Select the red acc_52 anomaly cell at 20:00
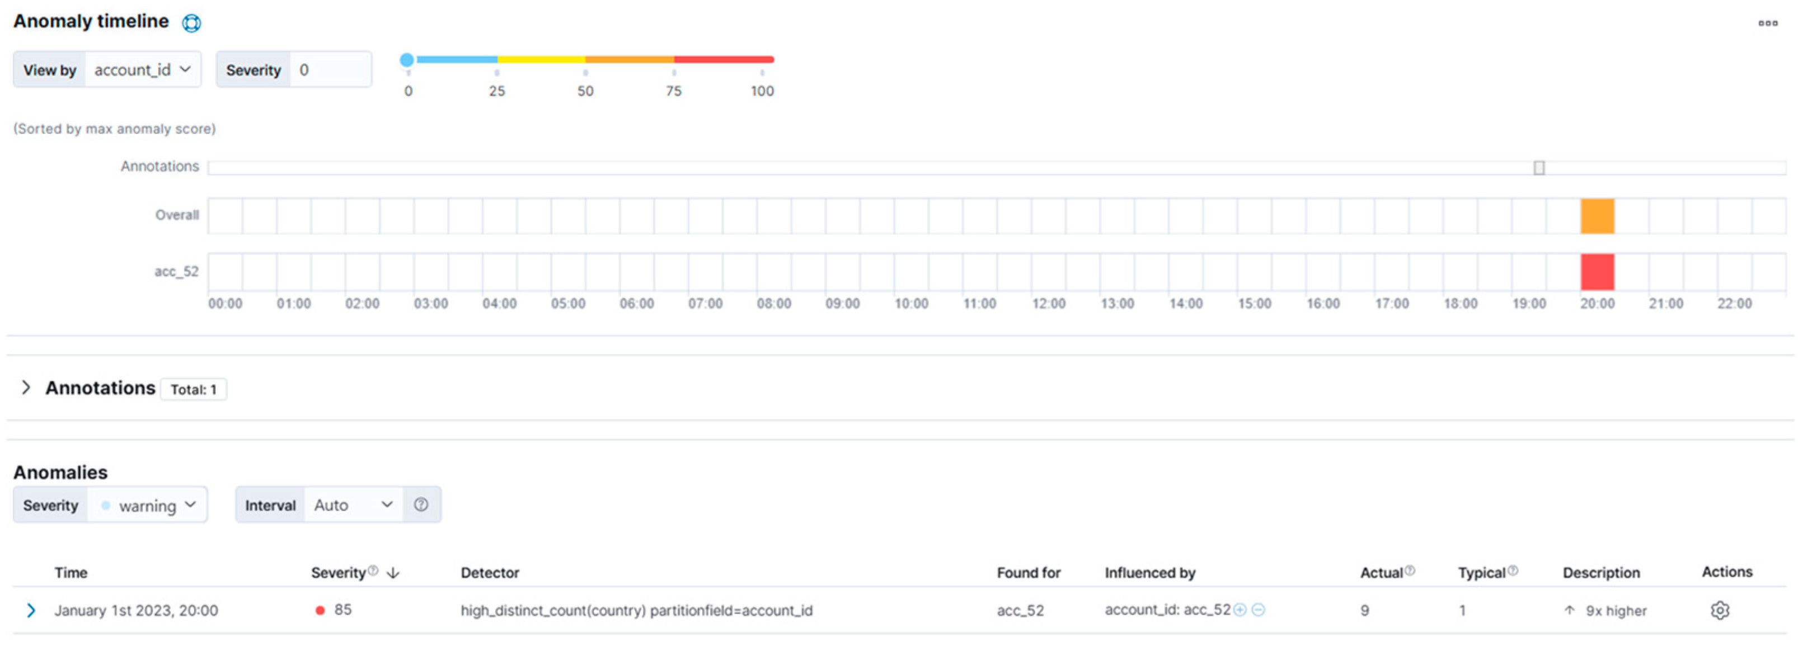The height and width of the screenshot is (646, 1798). pyautogui.click(x=1597, y=272)
